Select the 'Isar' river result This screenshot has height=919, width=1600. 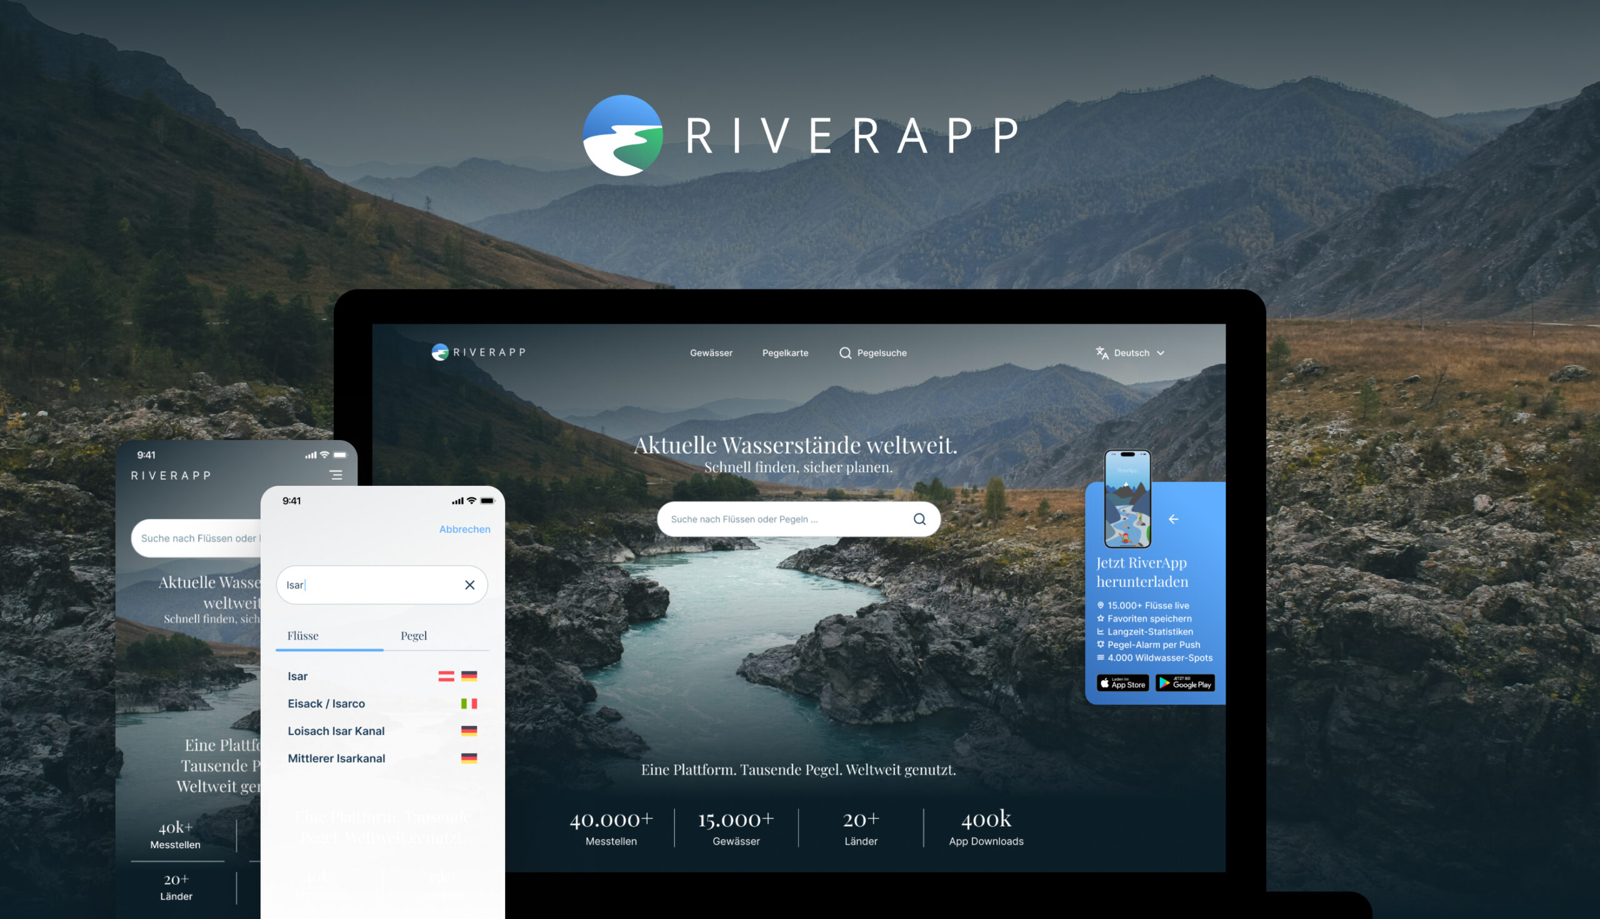(x=382, y=676)
